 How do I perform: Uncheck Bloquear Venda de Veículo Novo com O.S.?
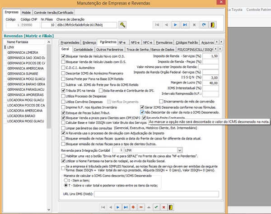coord(63,56)
